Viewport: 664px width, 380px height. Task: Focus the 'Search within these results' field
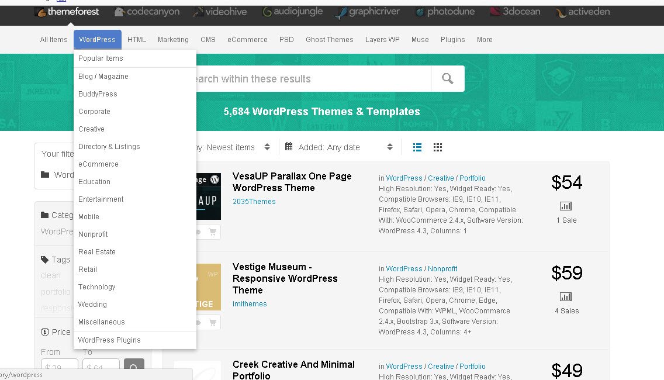pyautogui.click(x=313, y=78)
